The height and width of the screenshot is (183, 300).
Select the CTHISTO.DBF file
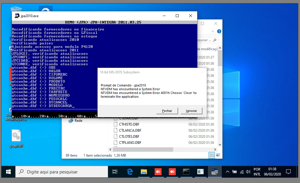(130, 124)
